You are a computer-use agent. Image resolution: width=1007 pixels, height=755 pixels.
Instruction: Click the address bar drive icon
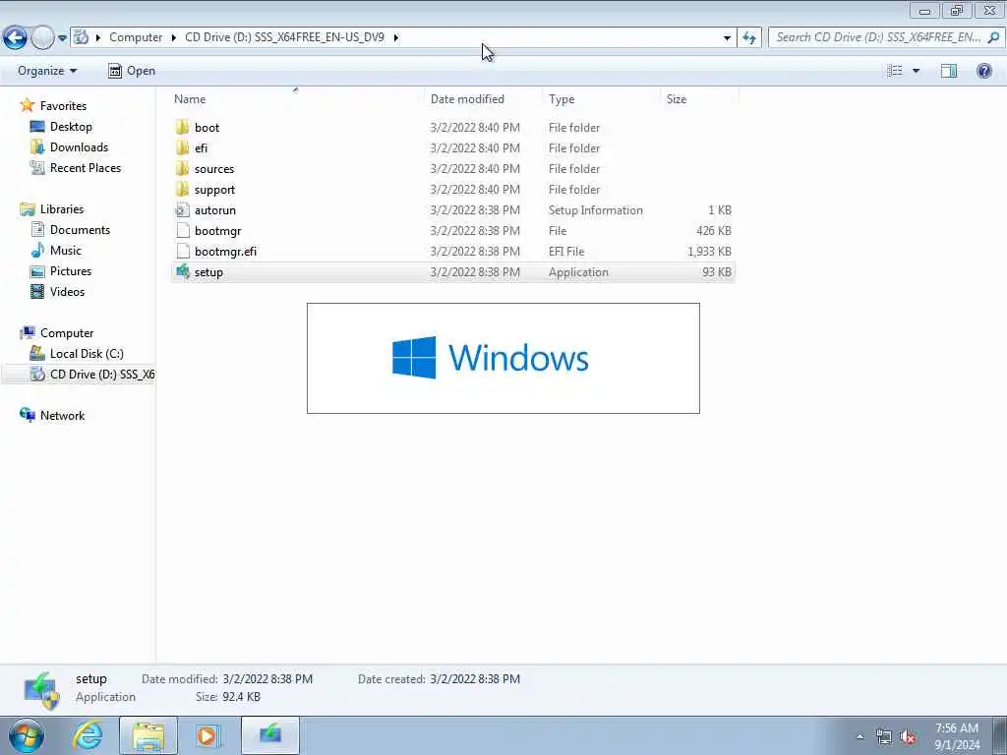click(81, 37)
